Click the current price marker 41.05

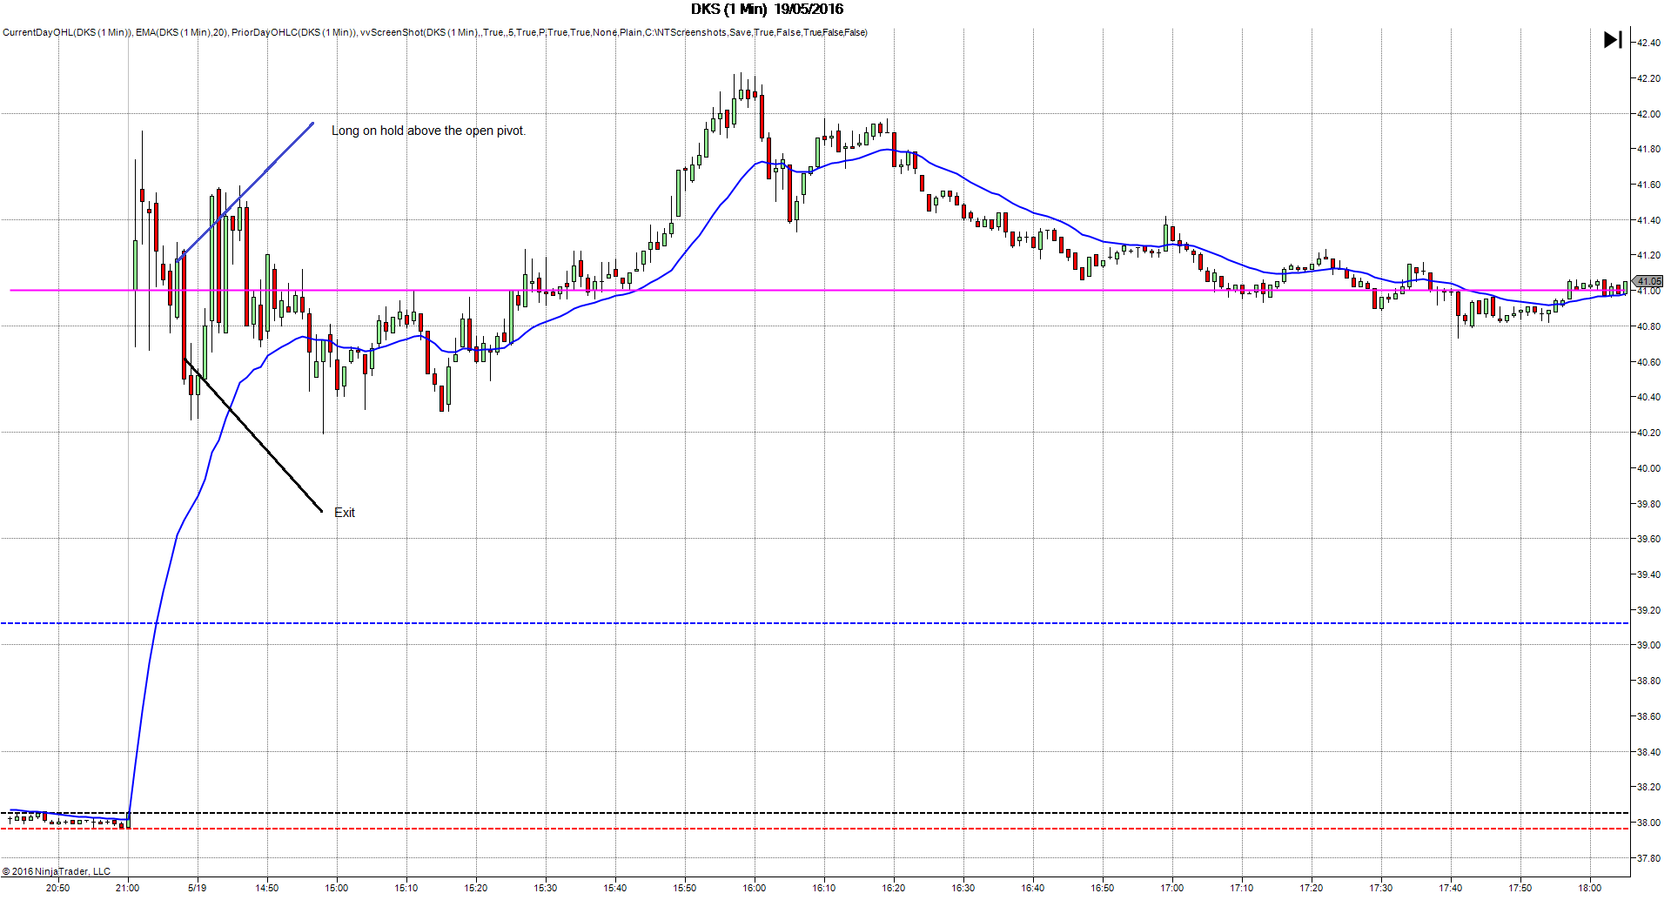tap(1648, 281)
